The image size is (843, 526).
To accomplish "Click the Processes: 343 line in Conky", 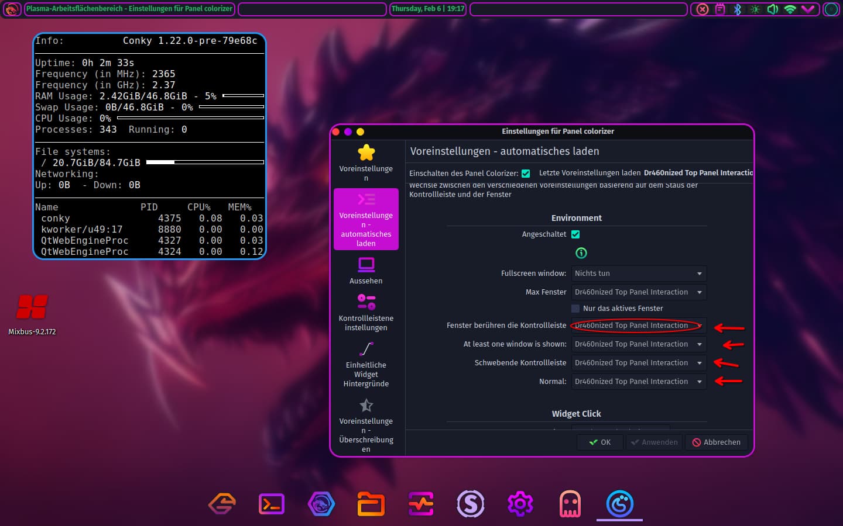I will coord(76,130).
